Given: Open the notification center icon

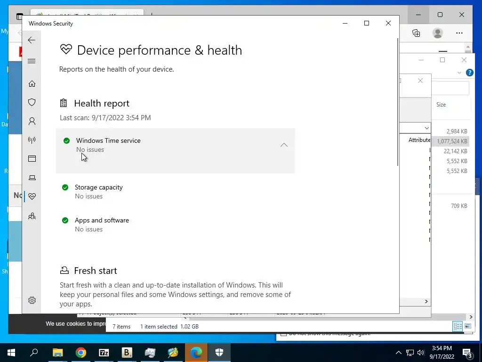Looking at the screenshot, I should (x=467, y=353).
